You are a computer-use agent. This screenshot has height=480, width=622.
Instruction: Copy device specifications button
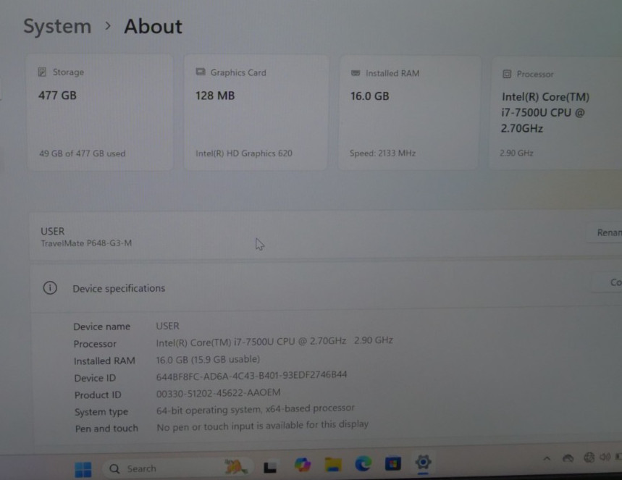(607, 282)
